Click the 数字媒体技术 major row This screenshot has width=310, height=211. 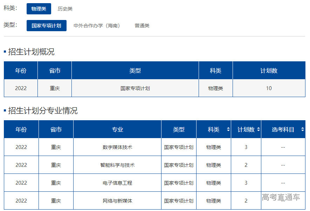(x=117, y=147)
